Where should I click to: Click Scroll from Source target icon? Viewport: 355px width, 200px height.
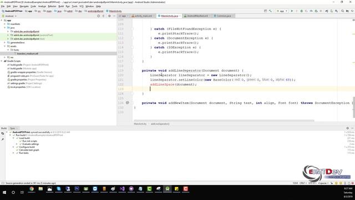coord(99,16)
